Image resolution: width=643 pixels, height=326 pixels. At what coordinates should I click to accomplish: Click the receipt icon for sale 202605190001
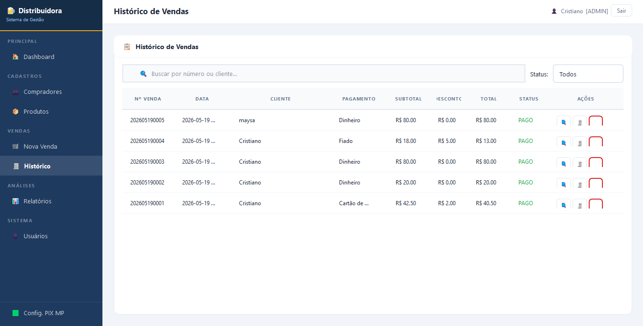click(580, 204)
